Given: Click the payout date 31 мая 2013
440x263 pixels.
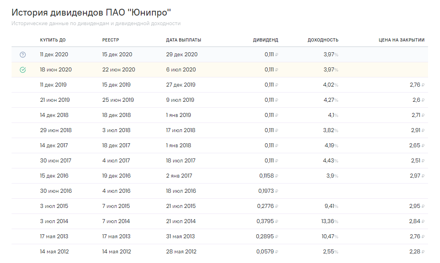Looking at the screenshot, I should point(180,236).
